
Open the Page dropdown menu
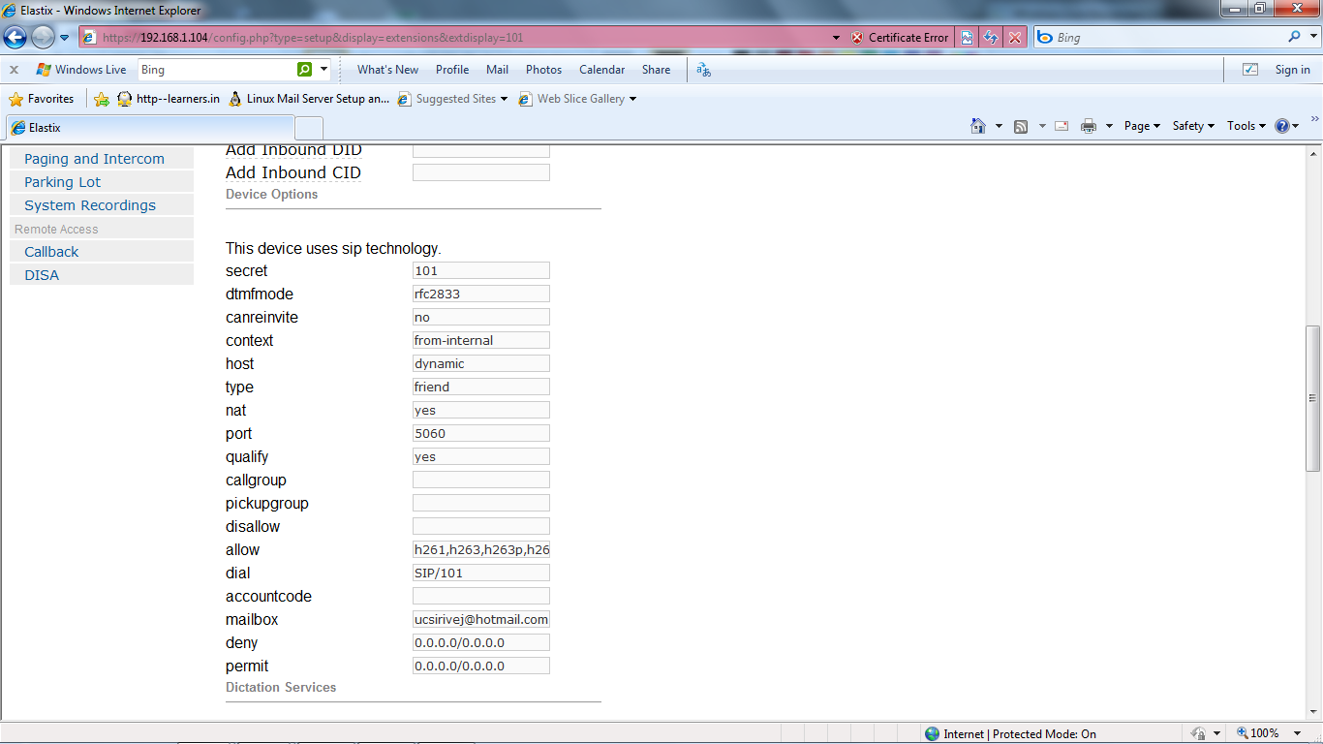pyautogui.click(x=1142, y=126)
